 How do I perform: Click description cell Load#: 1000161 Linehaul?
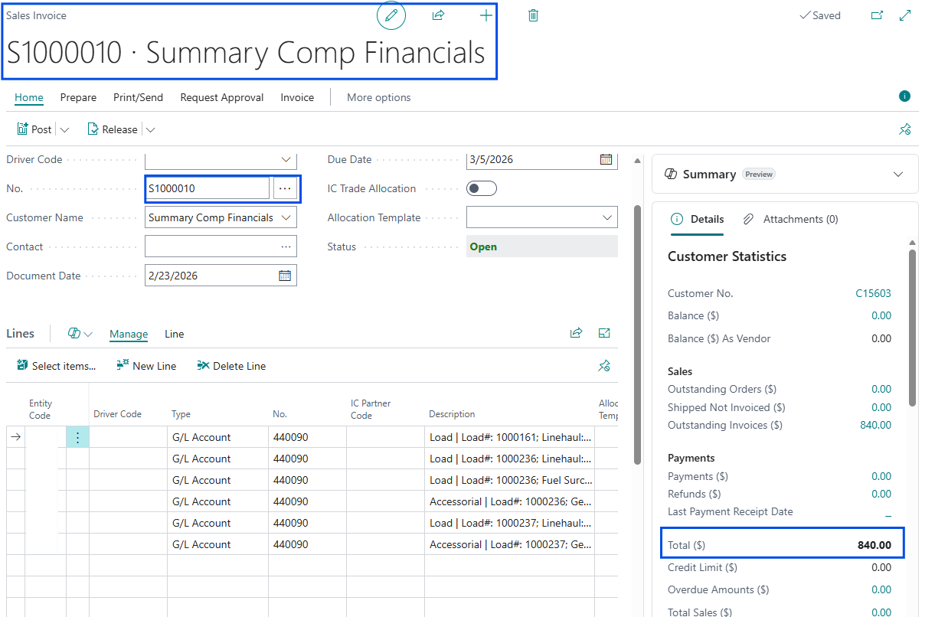tap(510, 437)
